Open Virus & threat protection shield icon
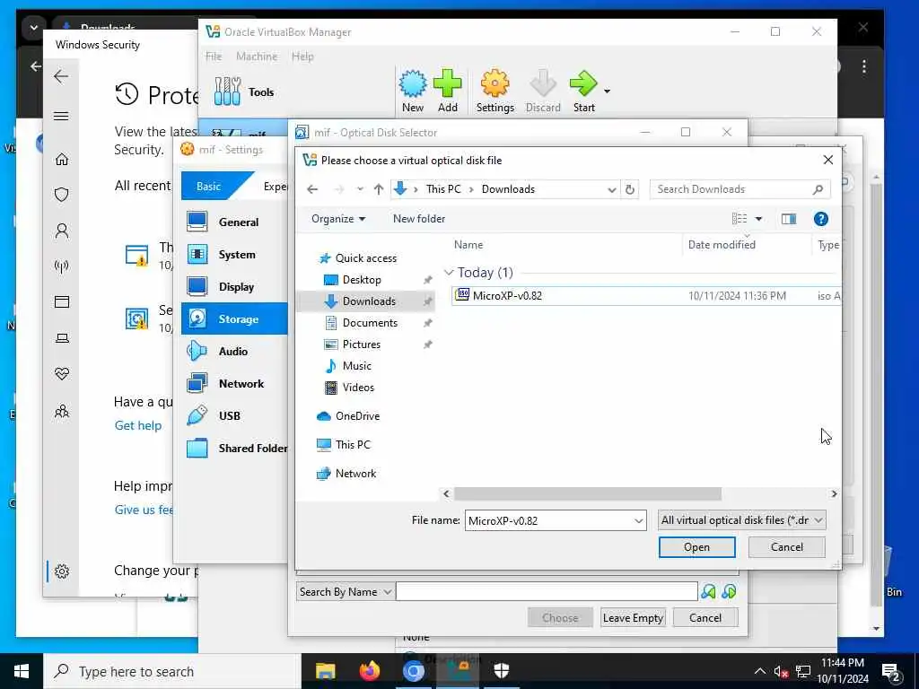Image resolution: width=919 pixels, height=689 pixels. pyautogui.click(x=62, y=195)
